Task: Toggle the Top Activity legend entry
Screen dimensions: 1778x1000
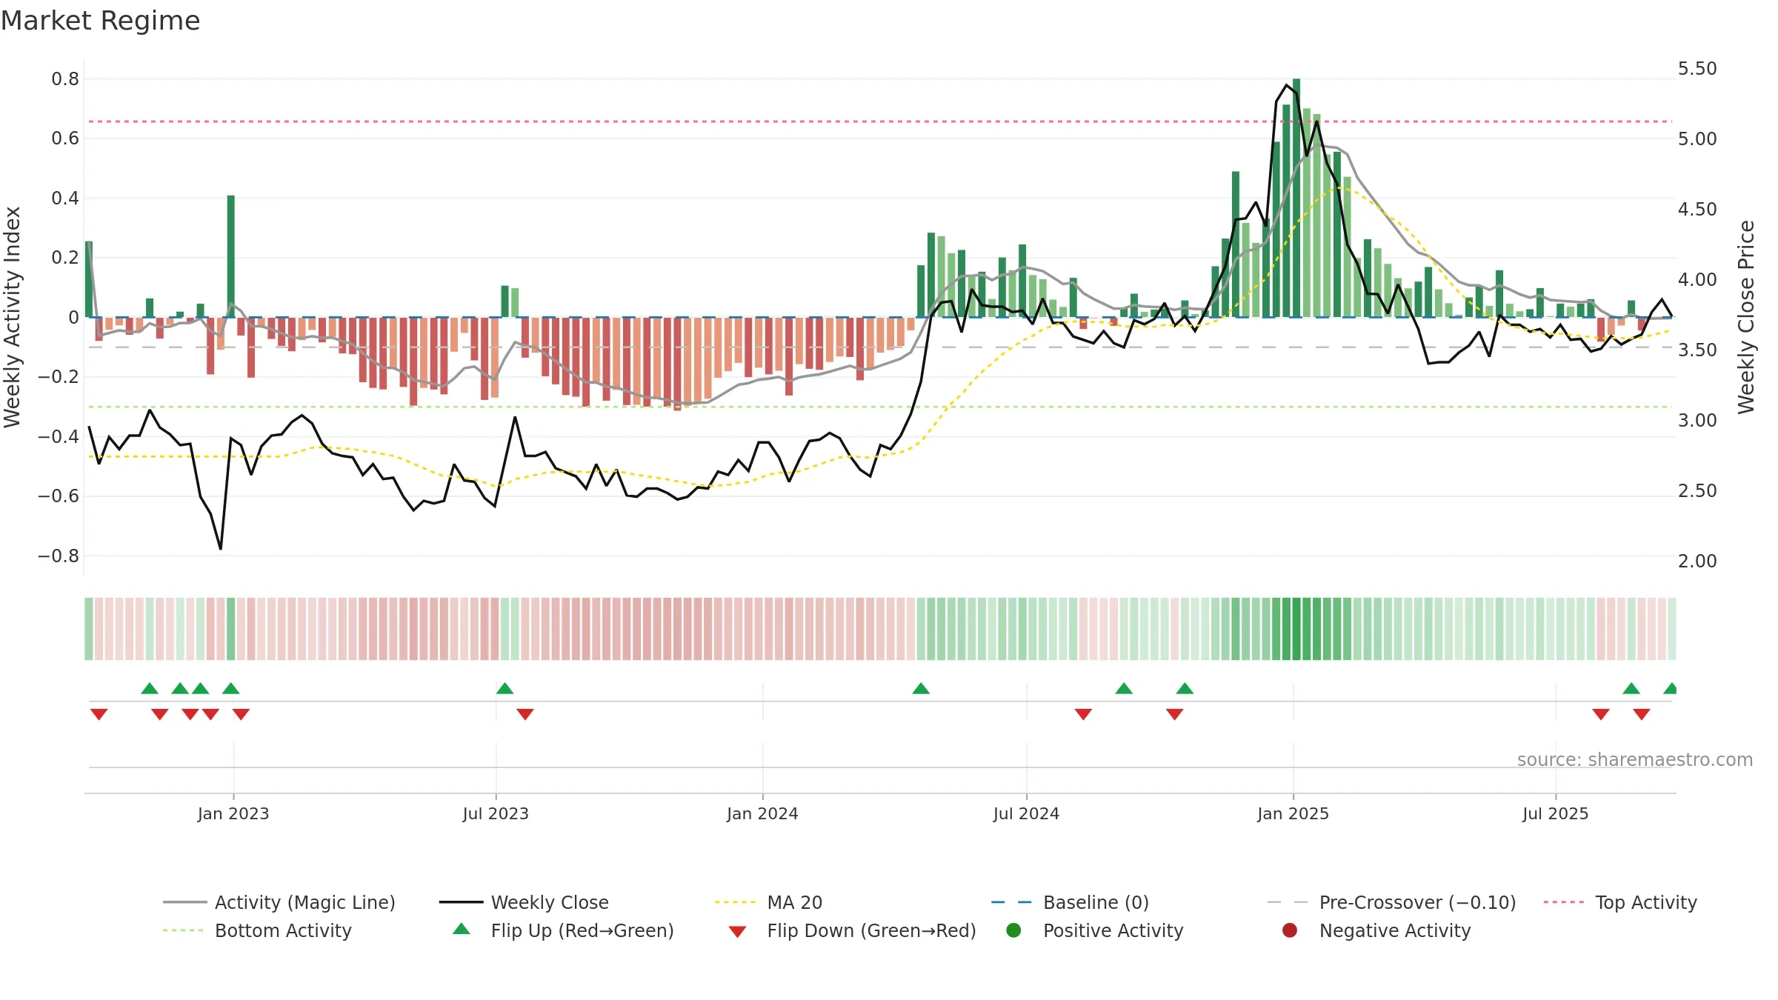Action: (x=1620, y=902)
